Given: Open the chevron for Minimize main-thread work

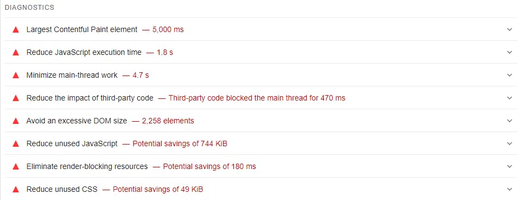Looking at the screenshot, I should pos(510,75).
